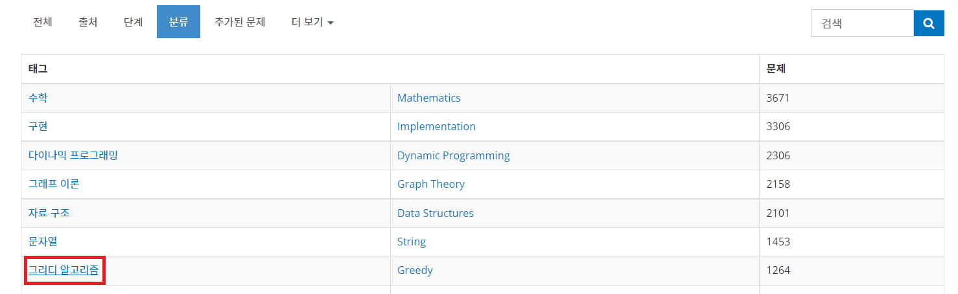The width and height of the screenshot is (958, 294).
Task: Click problem count 1453 for String
Action: (x=778, y=242)
